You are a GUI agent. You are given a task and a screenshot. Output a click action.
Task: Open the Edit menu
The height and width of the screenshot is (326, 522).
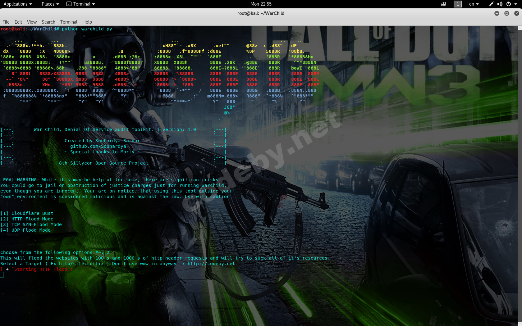pyautogui.click(x=18, y=22)
